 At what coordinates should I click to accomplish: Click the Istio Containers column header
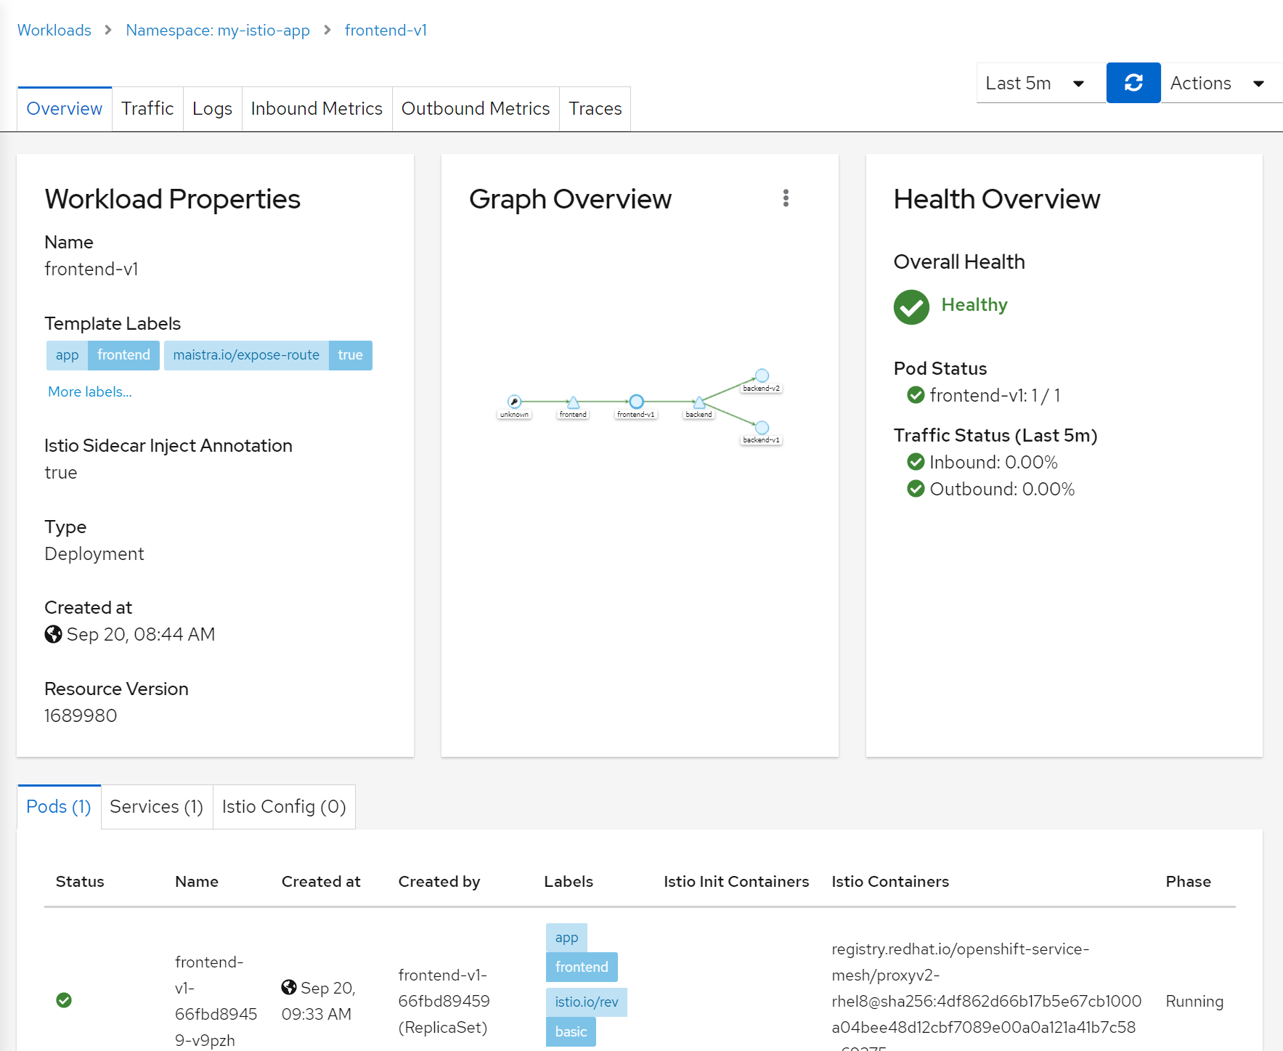pos(890,881)
